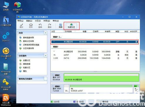145x107 pixels.
Task: Open the 常规(G) menu
Action: point(20,21)
